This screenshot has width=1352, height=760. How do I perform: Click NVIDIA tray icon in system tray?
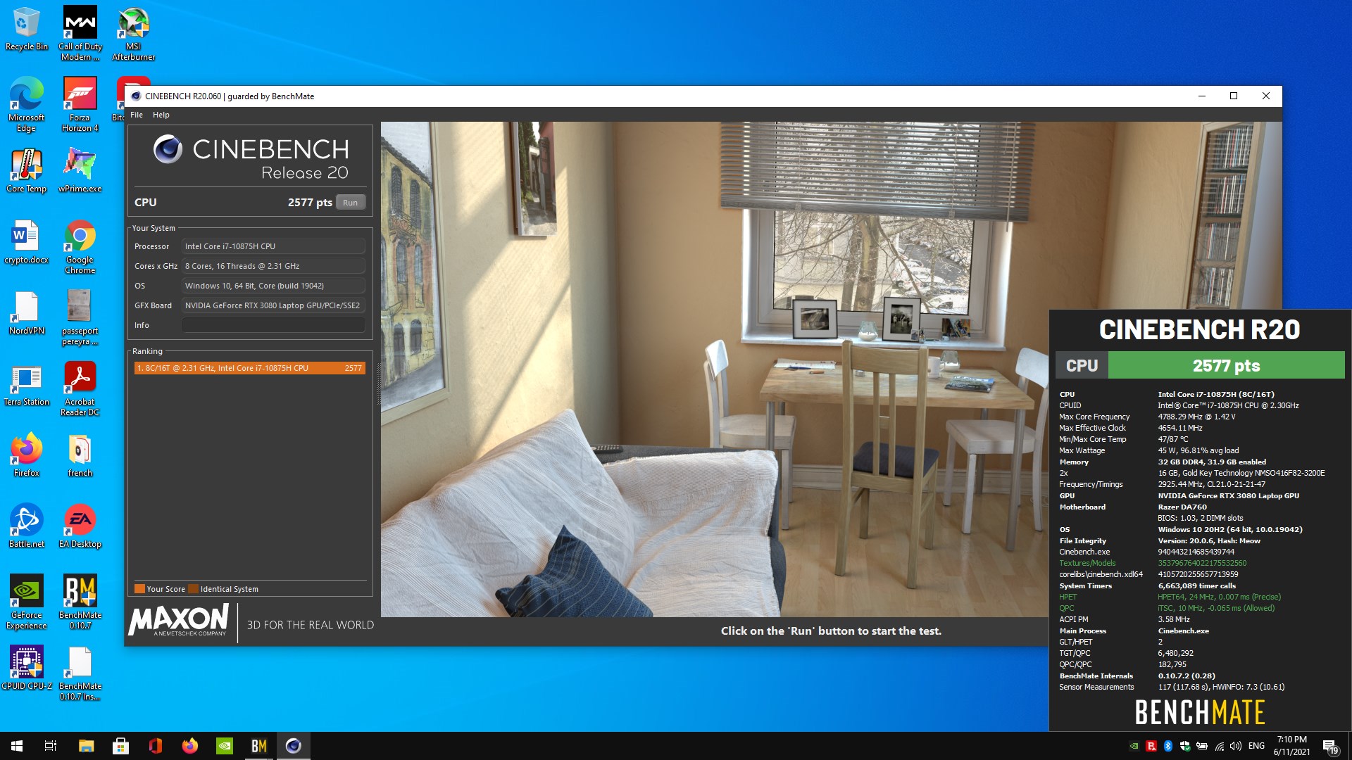1134,746
